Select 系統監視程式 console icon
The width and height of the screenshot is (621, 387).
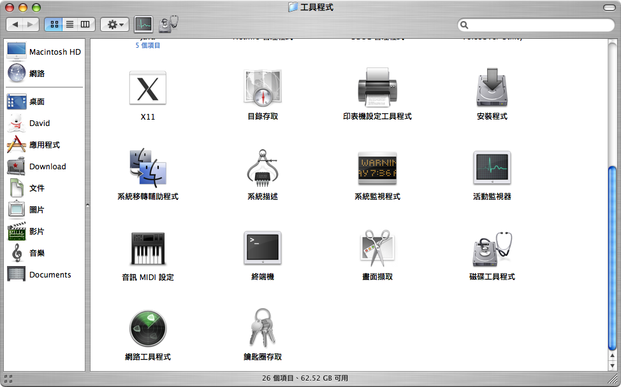tap(377, 167)
